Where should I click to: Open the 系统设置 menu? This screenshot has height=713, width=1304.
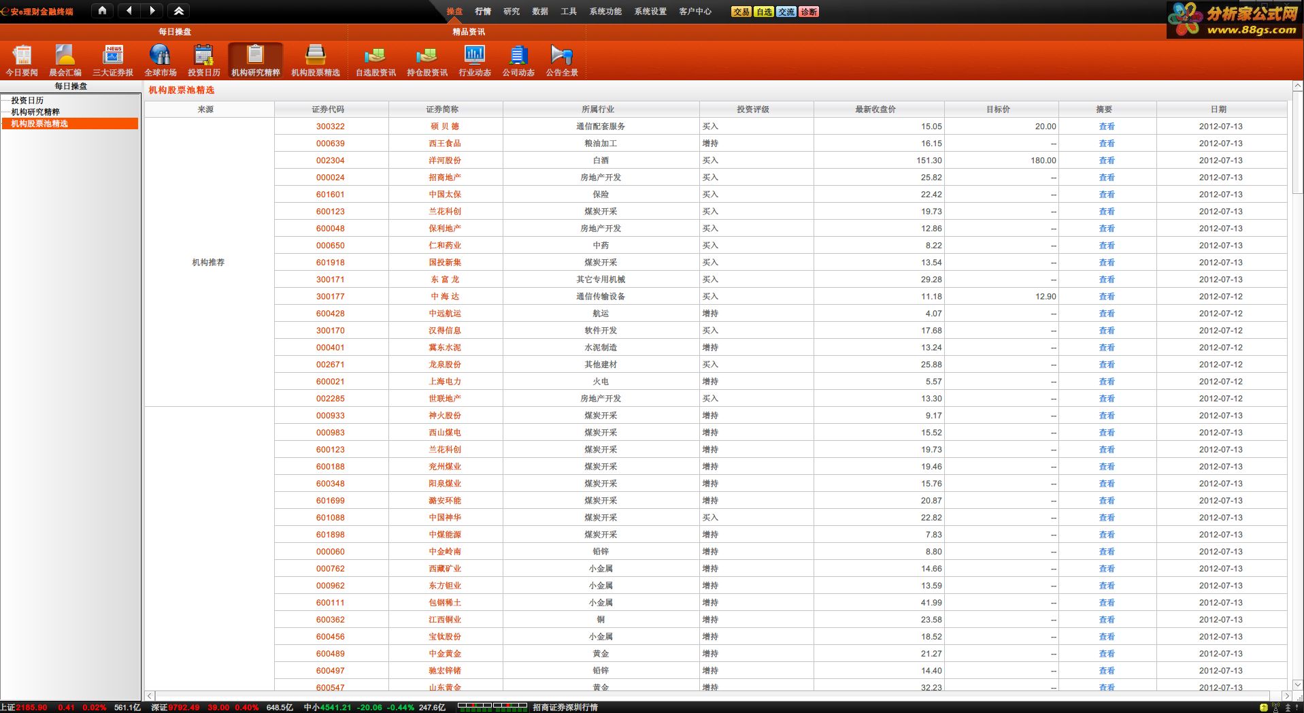(650, 12)
